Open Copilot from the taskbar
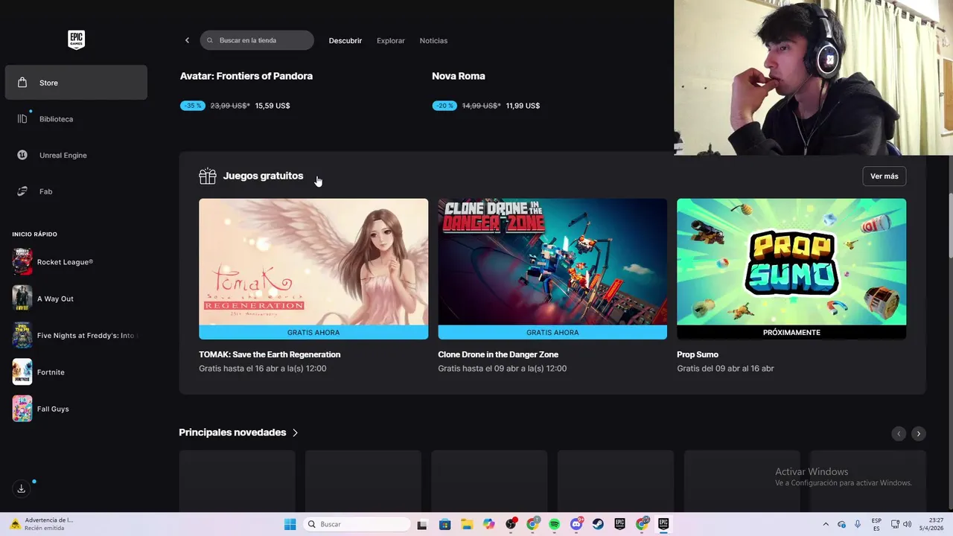The height and width of the screenshot is (536, 953). click(x=488, y=524)
